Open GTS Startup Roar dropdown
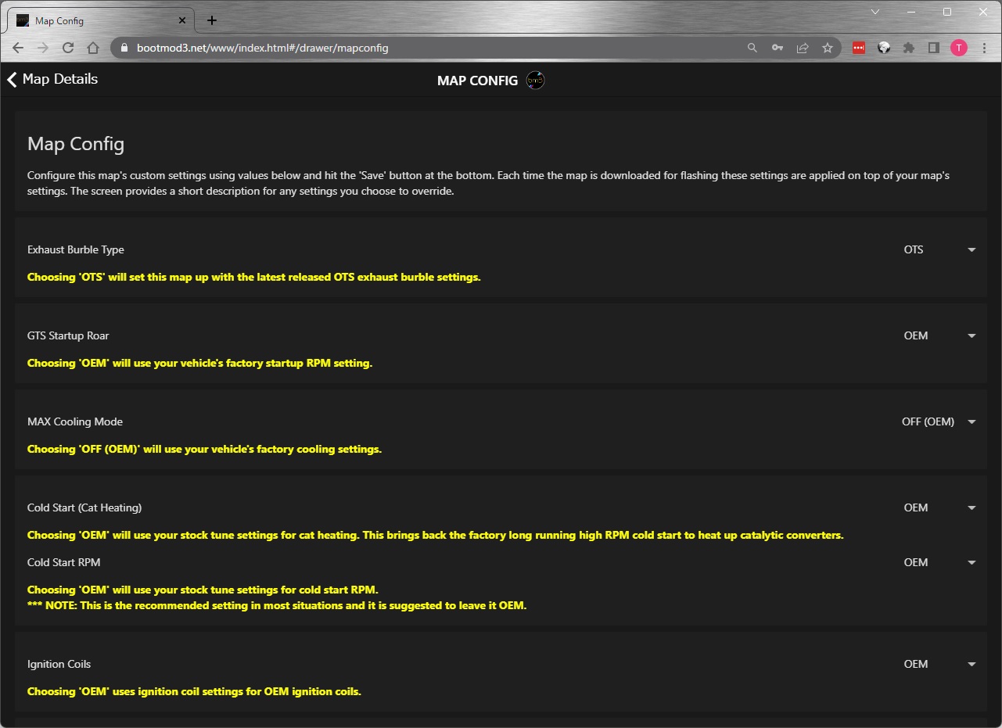The height and width of the screenshot is (728, 1002). (939, 335)
